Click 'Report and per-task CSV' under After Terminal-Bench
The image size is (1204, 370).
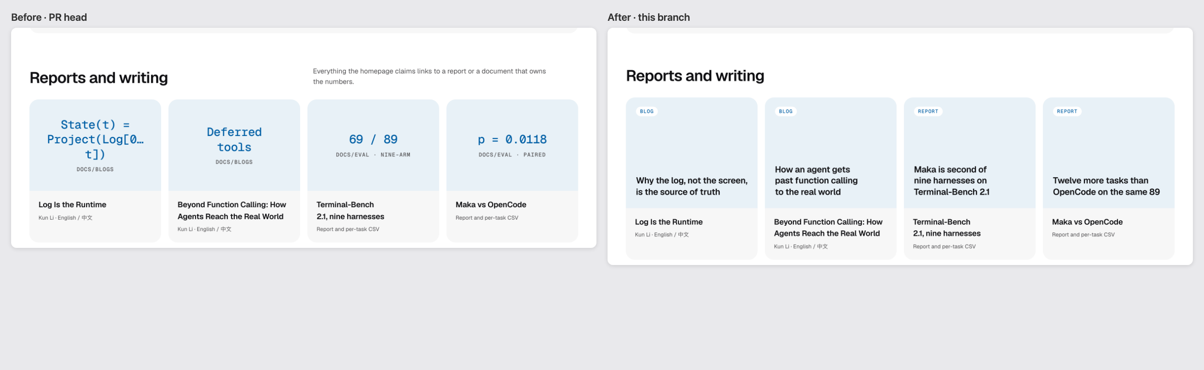click(944, 247)
